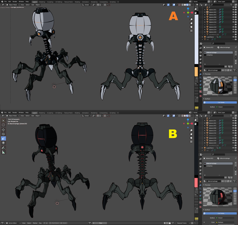The image size is (238, 225).
Task: Toggle visibility eye of Light(Main) in panel B outliner
Action: [x=233, y=148]
